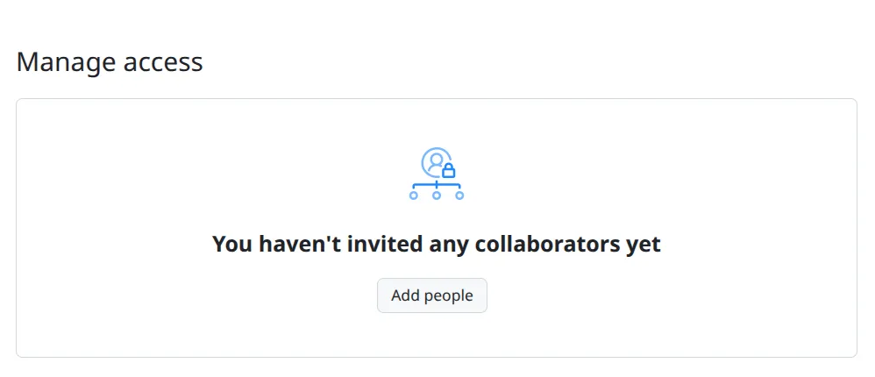The image size is (875, 377).
Task: Click the collaborator access illustration icon
Action: coord(437,174)
